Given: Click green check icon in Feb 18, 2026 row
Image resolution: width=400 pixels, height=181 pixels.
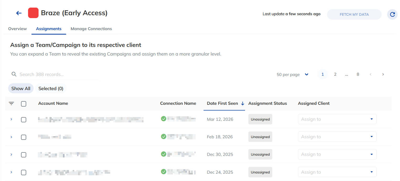Looking at the screenshot, I should 164,136.
